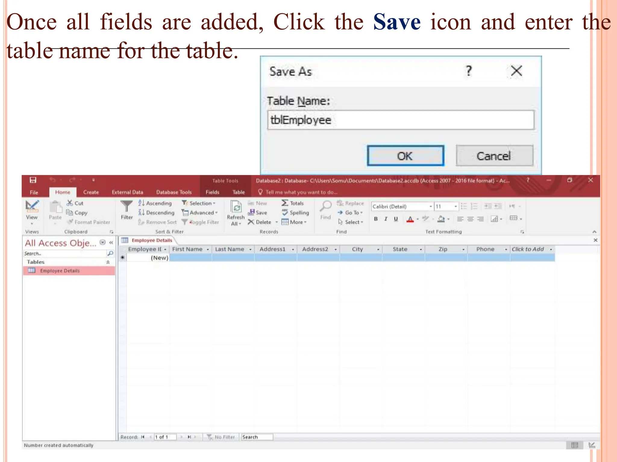
Task: Click OK in the Save As dialog
Action: pyautogui.click(x=406, y=156)
